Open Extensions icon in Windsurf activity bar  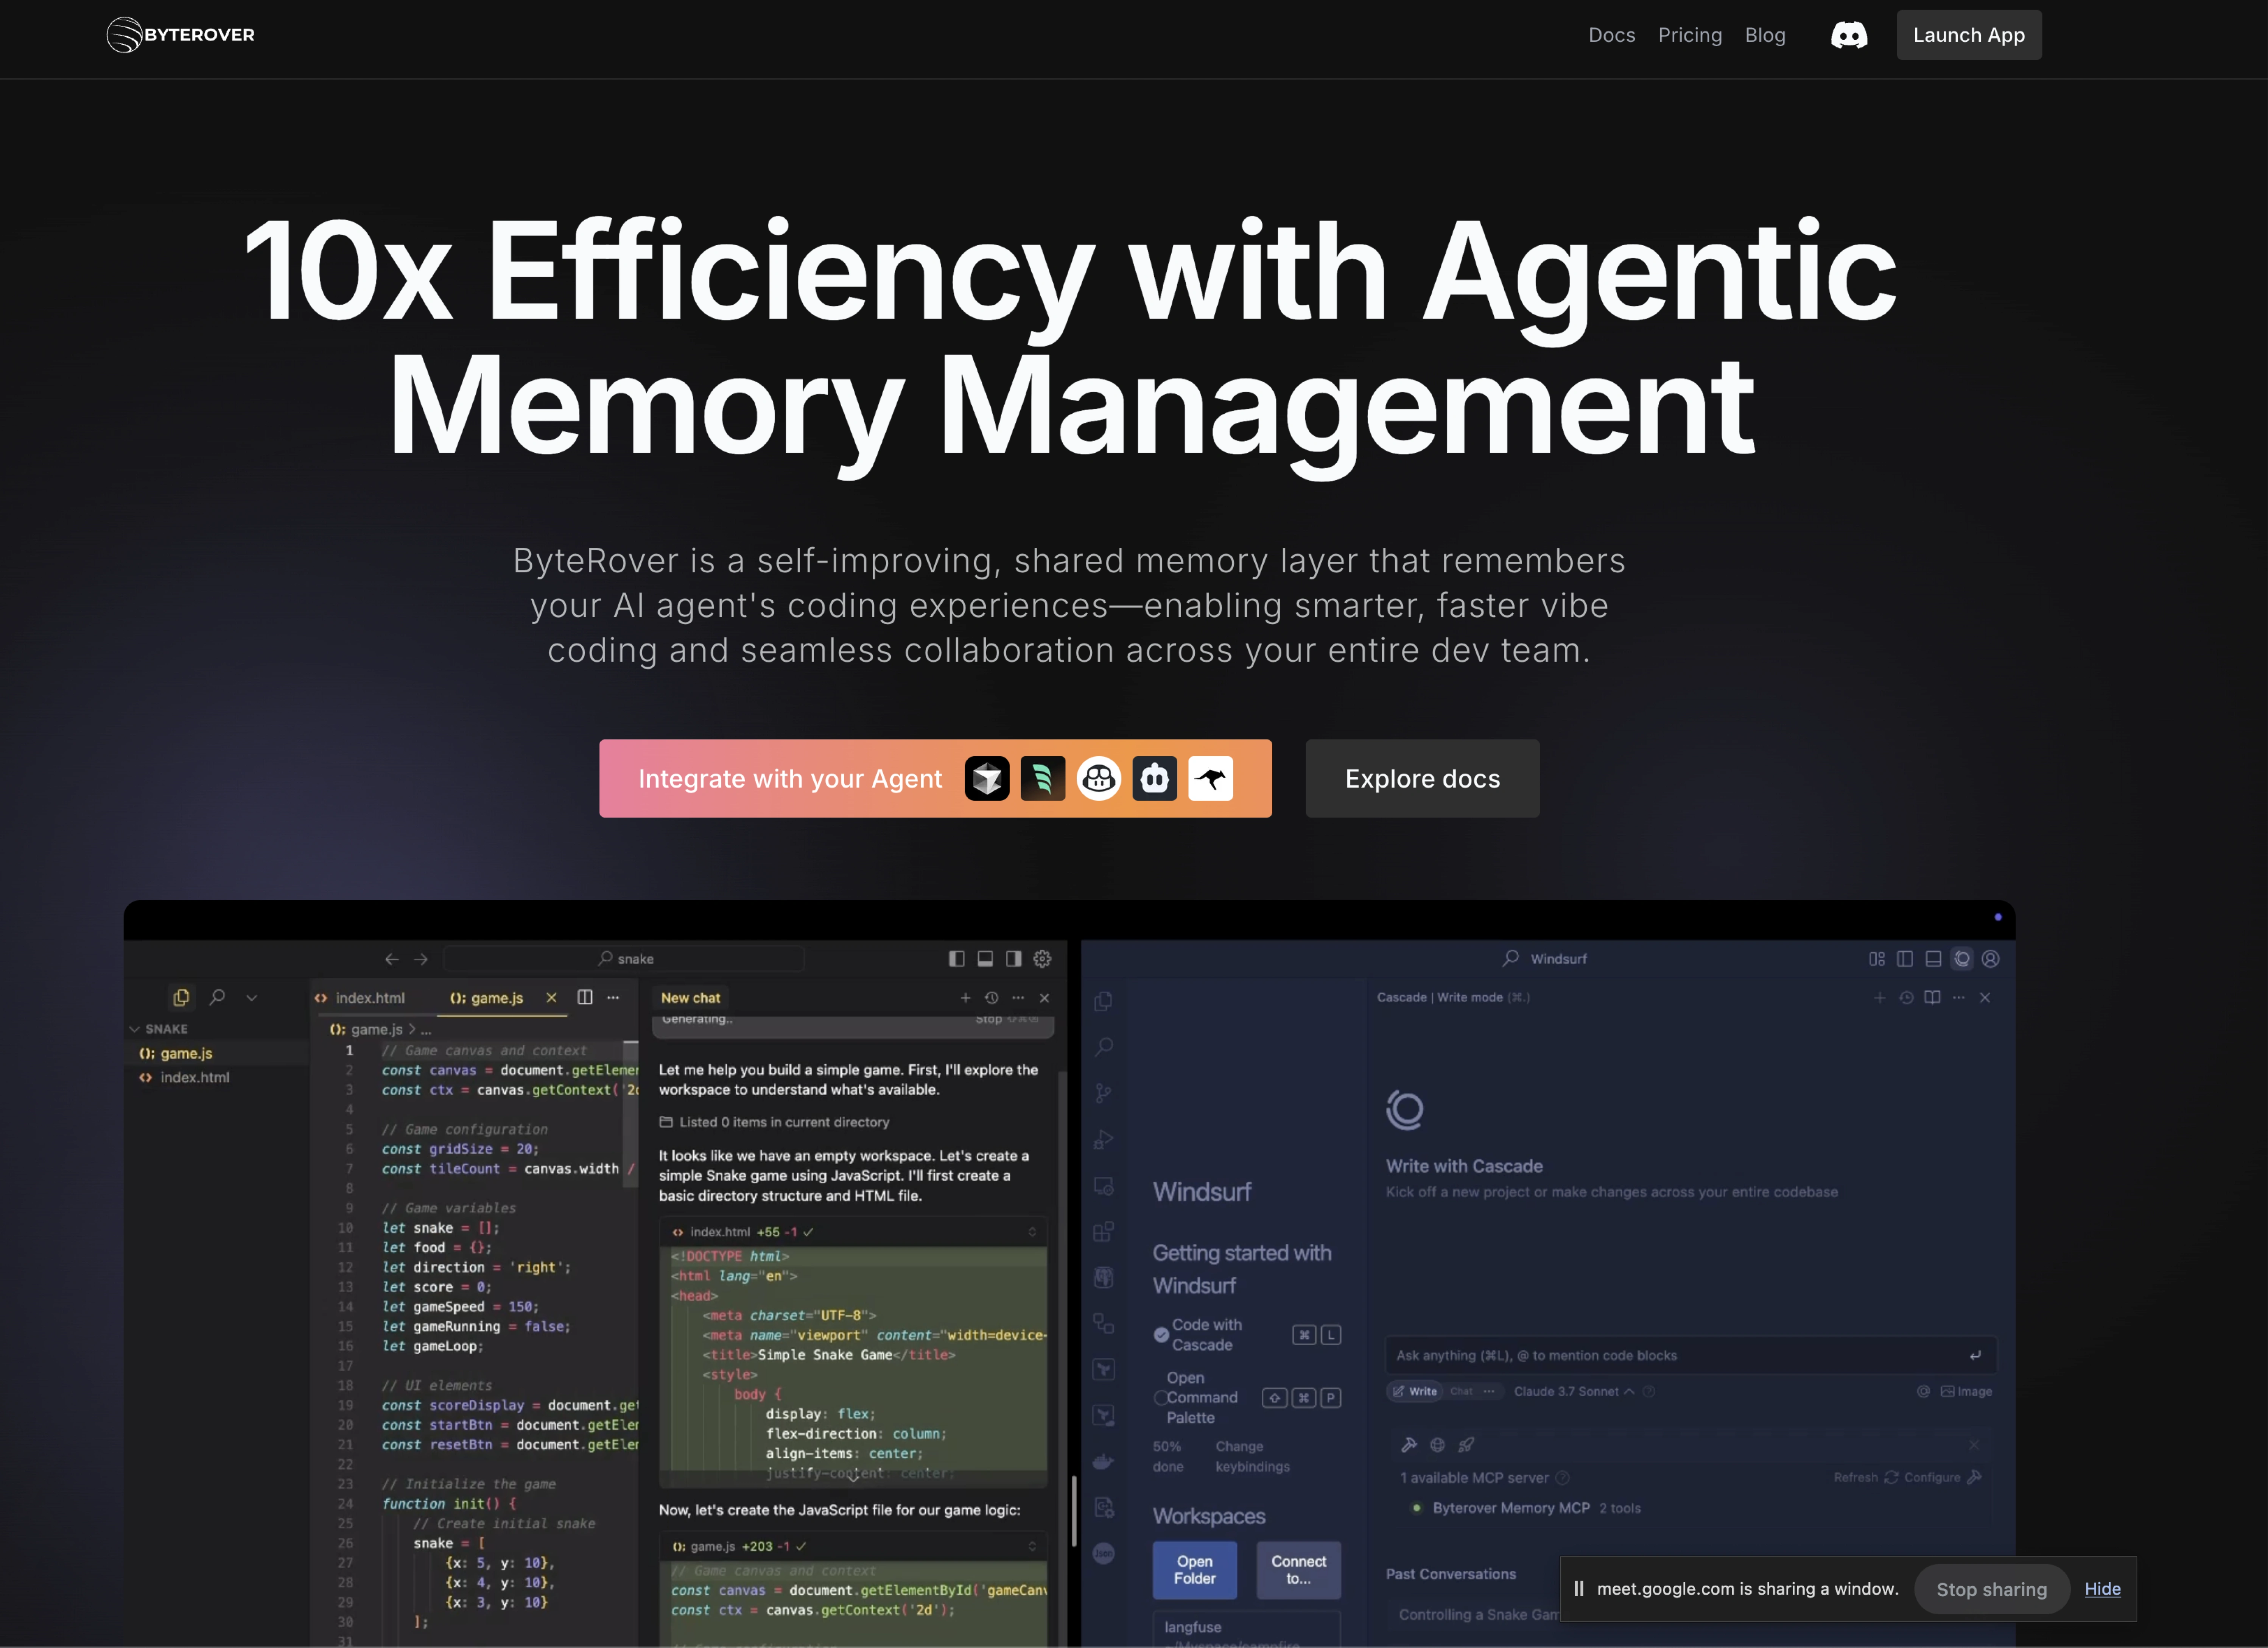pyautogui.click(x=1103, y=1232)
